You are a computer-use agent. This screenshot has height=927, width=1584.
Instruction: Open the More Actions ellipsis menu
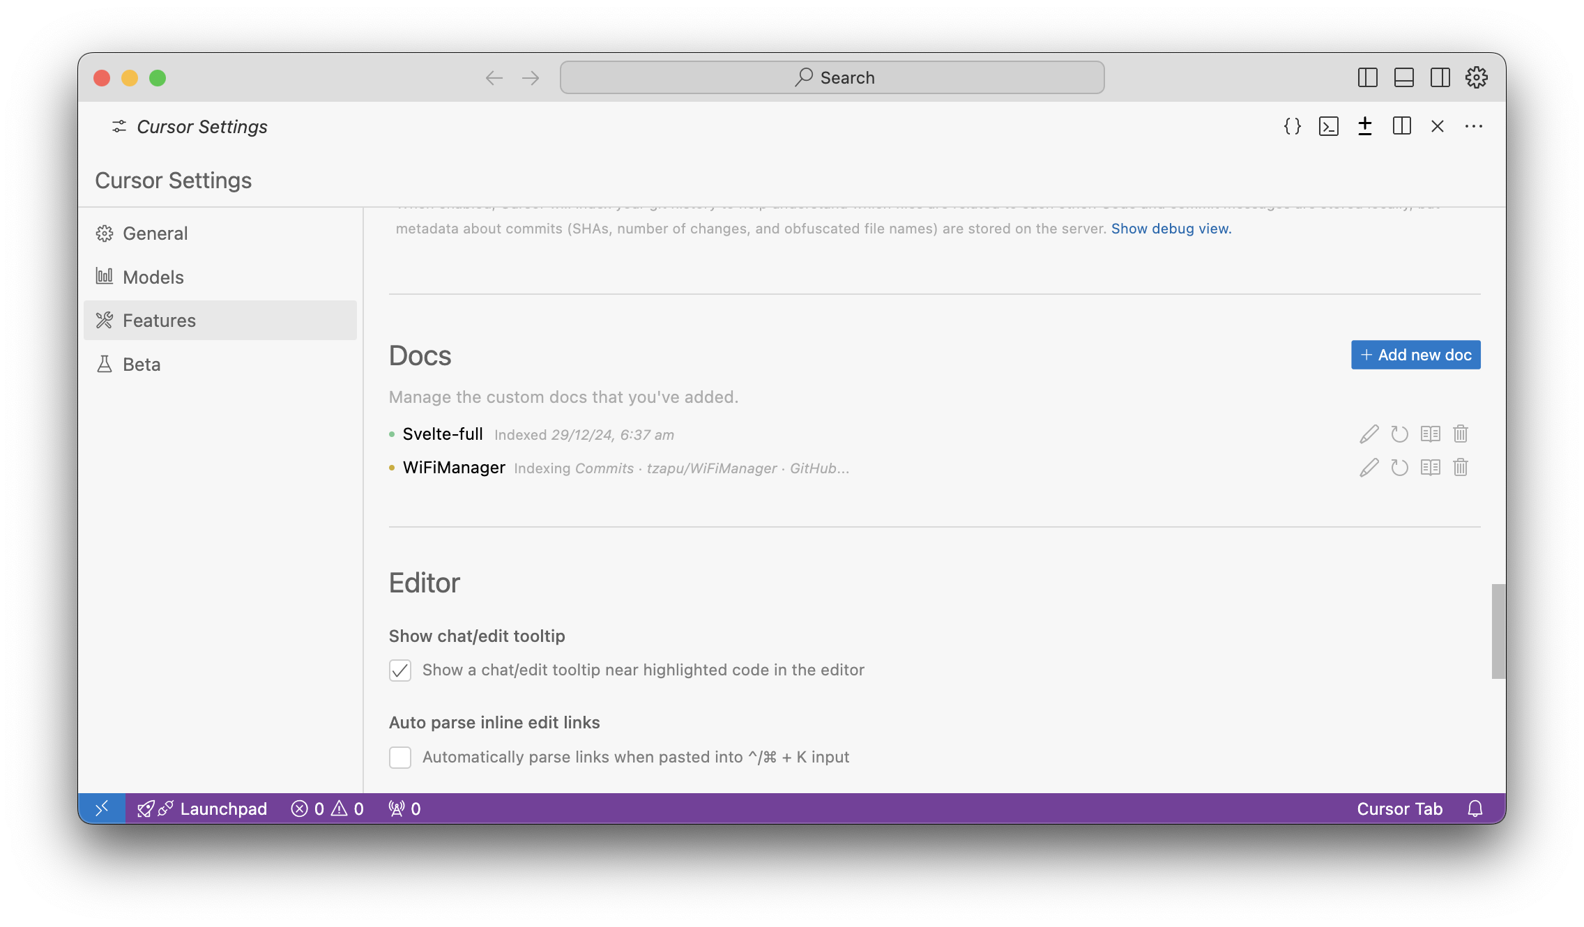[x=1474, y=126]
